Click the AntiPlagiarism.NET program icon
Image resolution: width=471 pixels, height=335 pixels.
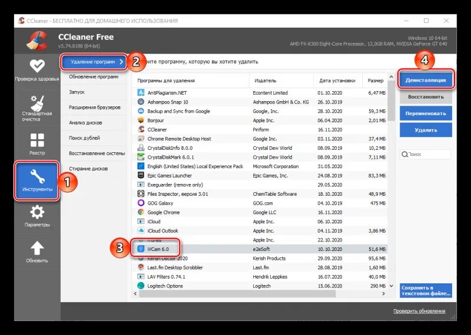point(141,93)
